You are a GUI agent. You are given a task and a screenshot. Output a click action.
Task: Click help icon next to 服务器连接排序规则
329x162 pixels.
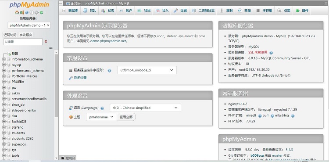pos(109,71)
